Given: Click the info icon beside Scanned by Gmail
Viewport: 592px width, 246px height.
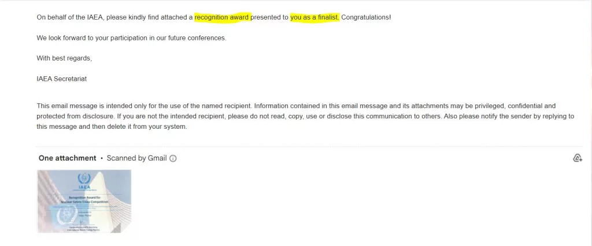Looking at the screenshot, I should coord(173,158).
